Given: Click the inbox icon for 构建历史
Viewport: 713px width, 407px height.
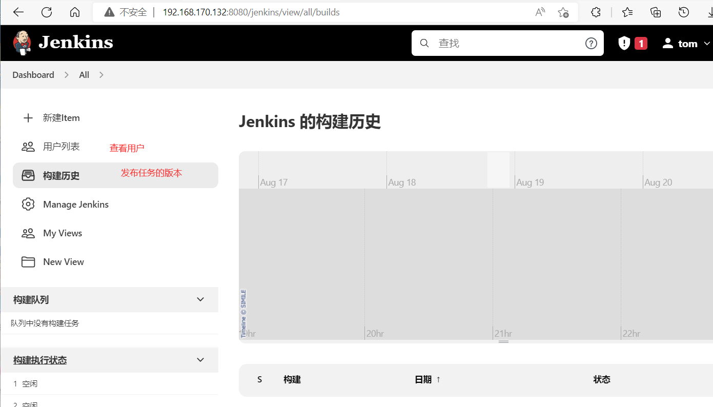Looking at the screenshot, I should pos(28,175).
